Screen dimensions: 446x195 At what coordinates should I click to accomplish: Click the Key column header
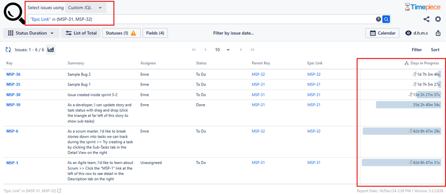pos(9,63)
